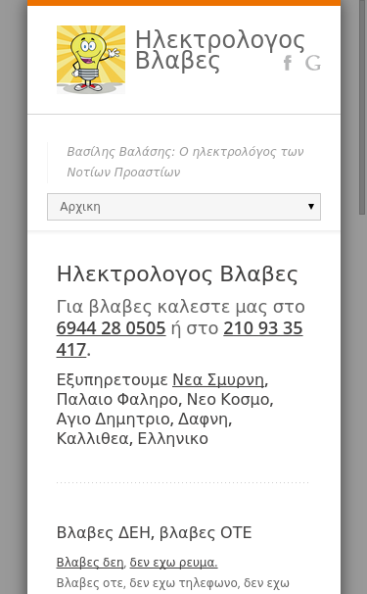Click the text Αγιο Δημητριο, Δαφνη
Screen dimensions: 367x594
tap(144, 419)
